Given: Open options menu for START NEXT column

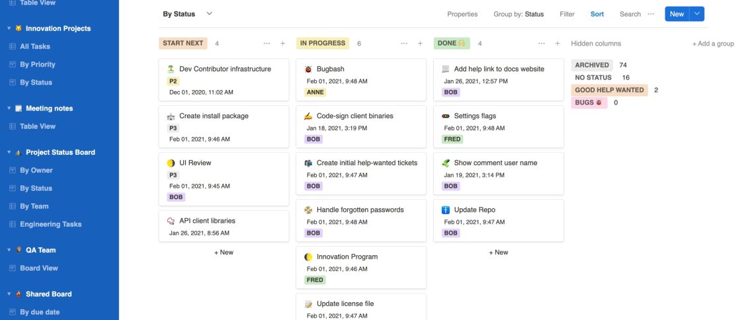Looking at the screenshot, I should click(267, 44).
